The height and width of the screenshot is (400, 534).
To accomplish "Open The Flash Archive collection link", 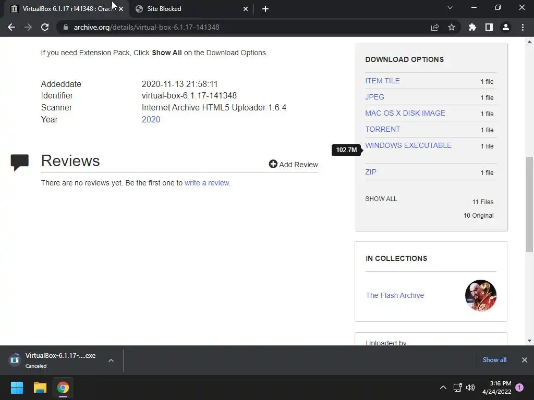I will [x=395, y=296].
